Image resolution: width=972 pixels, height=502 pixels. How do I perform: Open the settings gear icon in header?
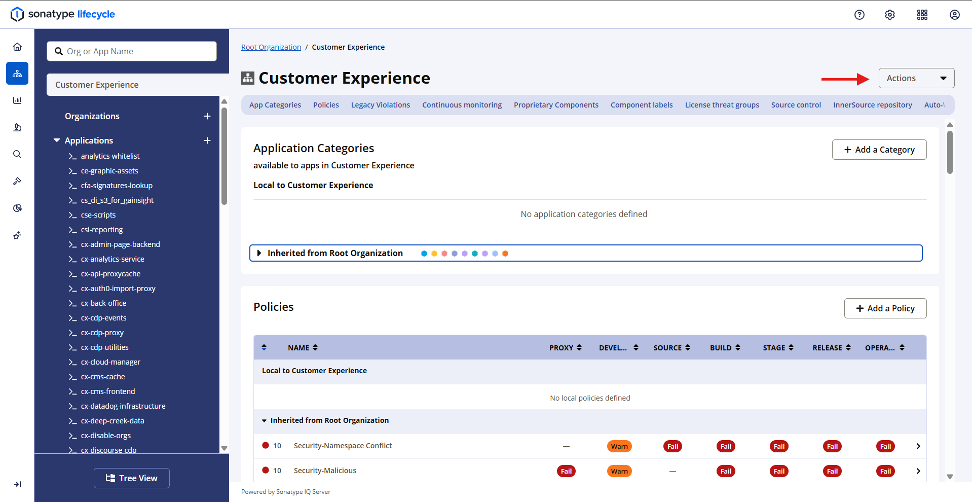[890, 15]
